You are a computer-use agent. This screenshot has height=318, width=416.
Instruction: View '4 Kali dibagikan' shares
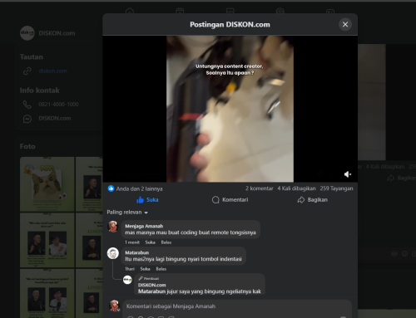[296, 188]
